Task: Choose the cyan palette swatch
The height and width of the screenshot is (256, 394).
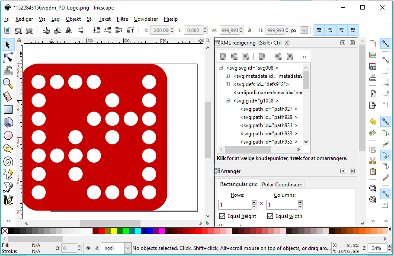Action: coord(138,231)
